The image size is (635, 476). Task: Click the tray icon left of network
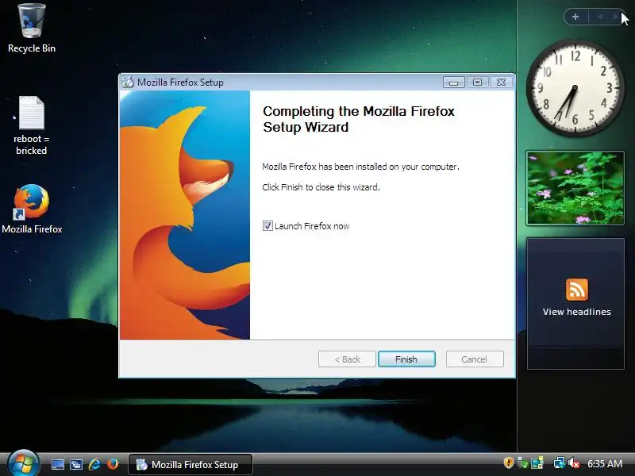pyautogui.click(x=537, y=463)
